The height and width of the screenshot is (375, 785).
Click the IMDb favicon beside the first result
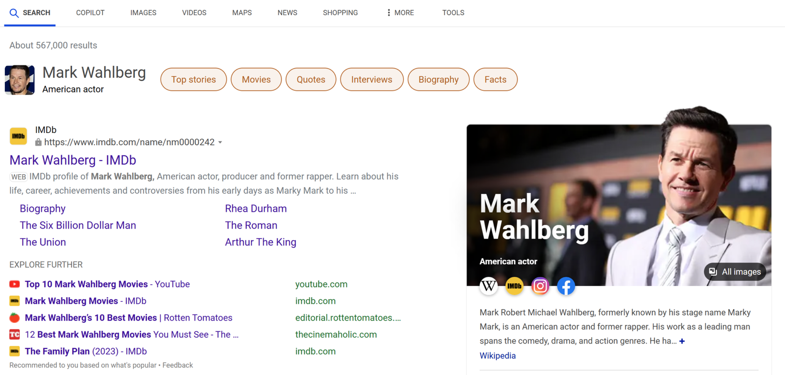click(x=19, y=136)
